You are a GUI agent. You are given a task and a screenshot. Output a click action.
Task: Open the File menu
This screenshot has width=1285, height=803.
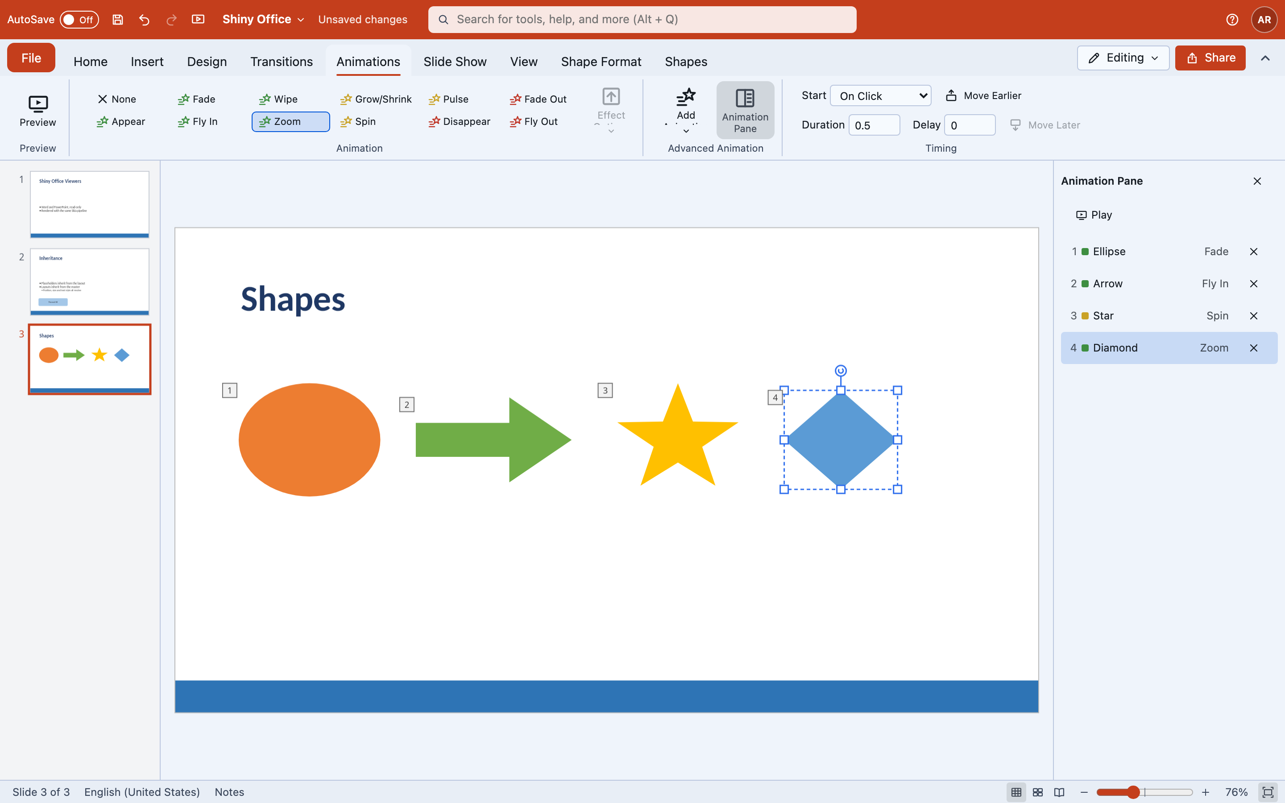coord(31,58)
